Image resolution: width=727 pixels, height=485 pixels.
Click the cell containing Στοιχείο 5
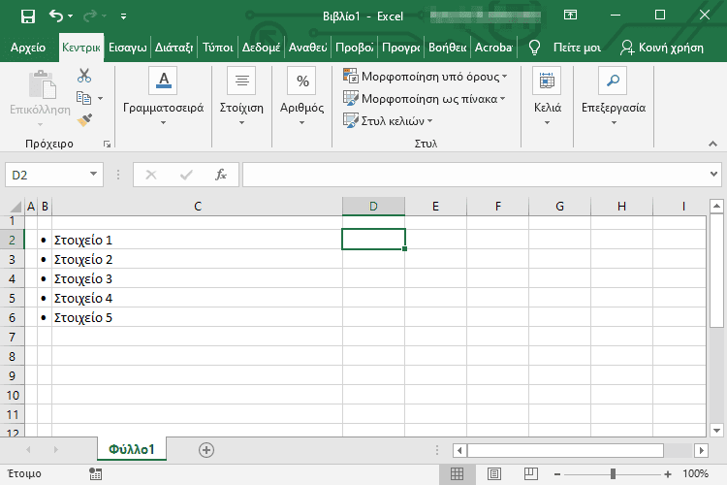pyautogui.click(x=197, y=318)
